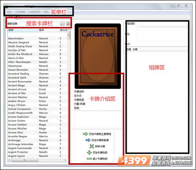Click the horizontal scrollbar thumb under card list

pos(24,160)
